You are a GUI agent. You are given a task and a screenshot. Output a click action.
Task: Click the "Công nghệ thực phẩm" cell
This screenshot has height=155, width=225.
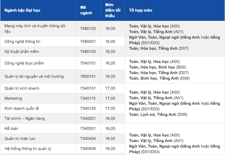[24, 63]
